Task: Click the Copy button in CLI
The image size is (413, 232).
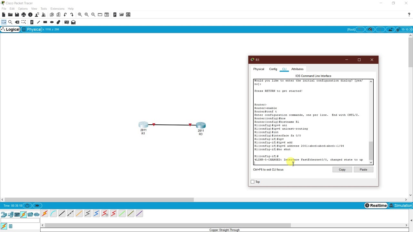Action: [x=342, y=169]
